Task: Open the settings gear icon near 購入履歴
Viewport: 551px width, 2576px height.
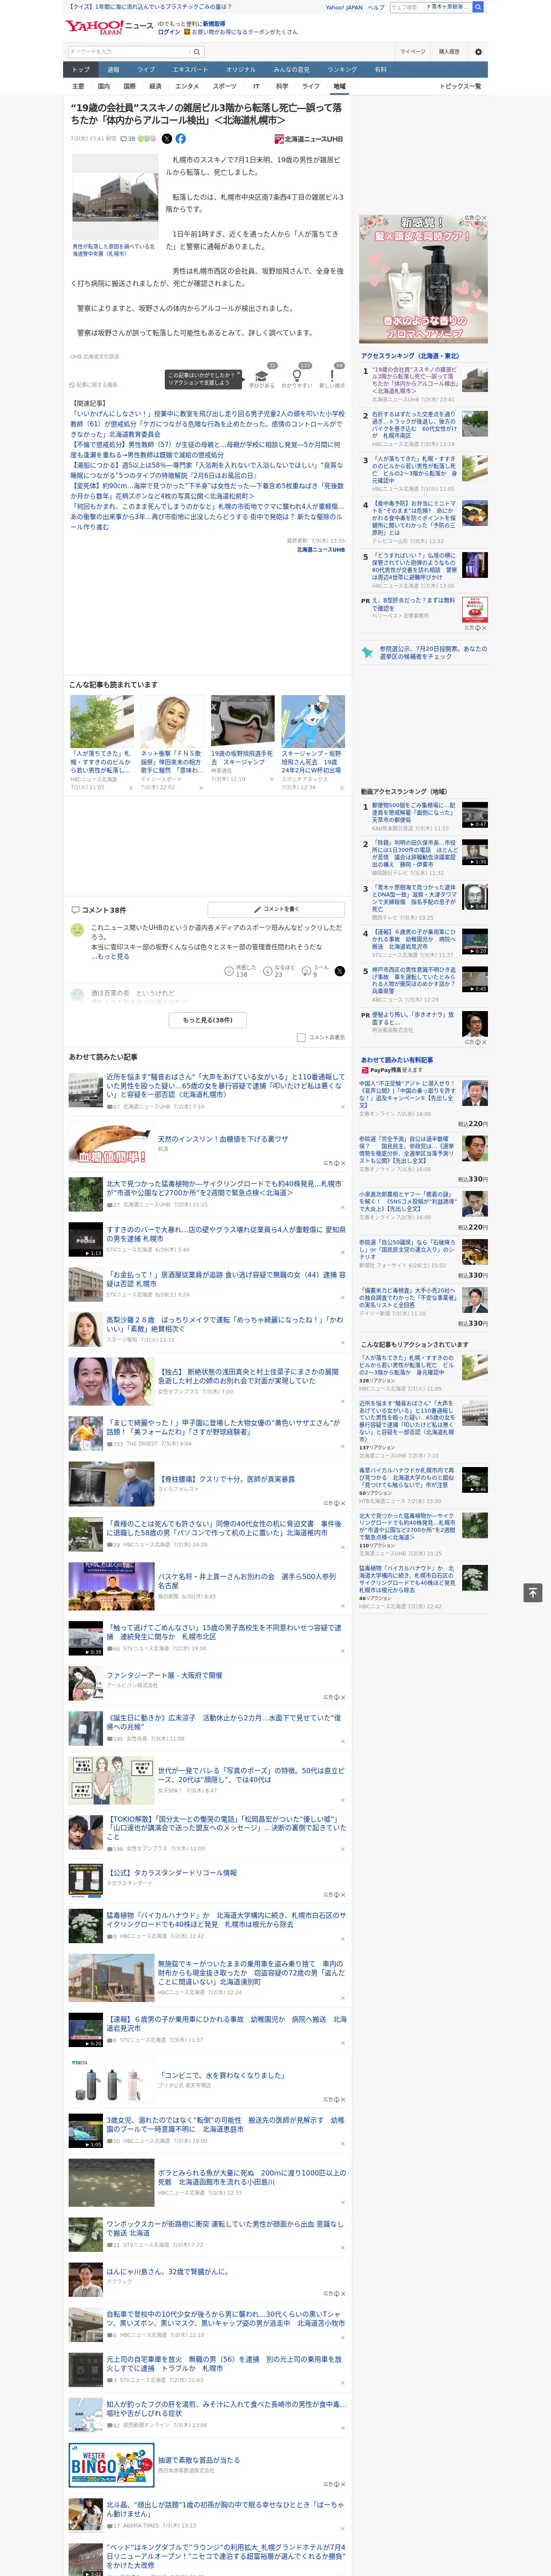Action: tap(478, 51)
